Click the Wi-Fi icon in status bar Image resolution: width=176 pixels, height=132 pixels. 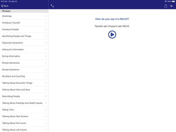166,2
